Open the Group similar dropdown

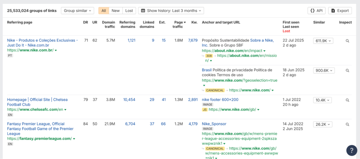tap(77, 11)
